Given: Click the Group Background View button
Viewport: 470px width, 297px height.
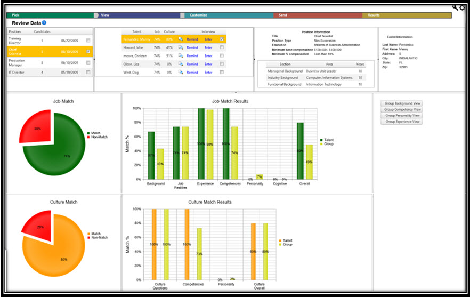Looking at the screenshot, I should click(x=403, y=103).
